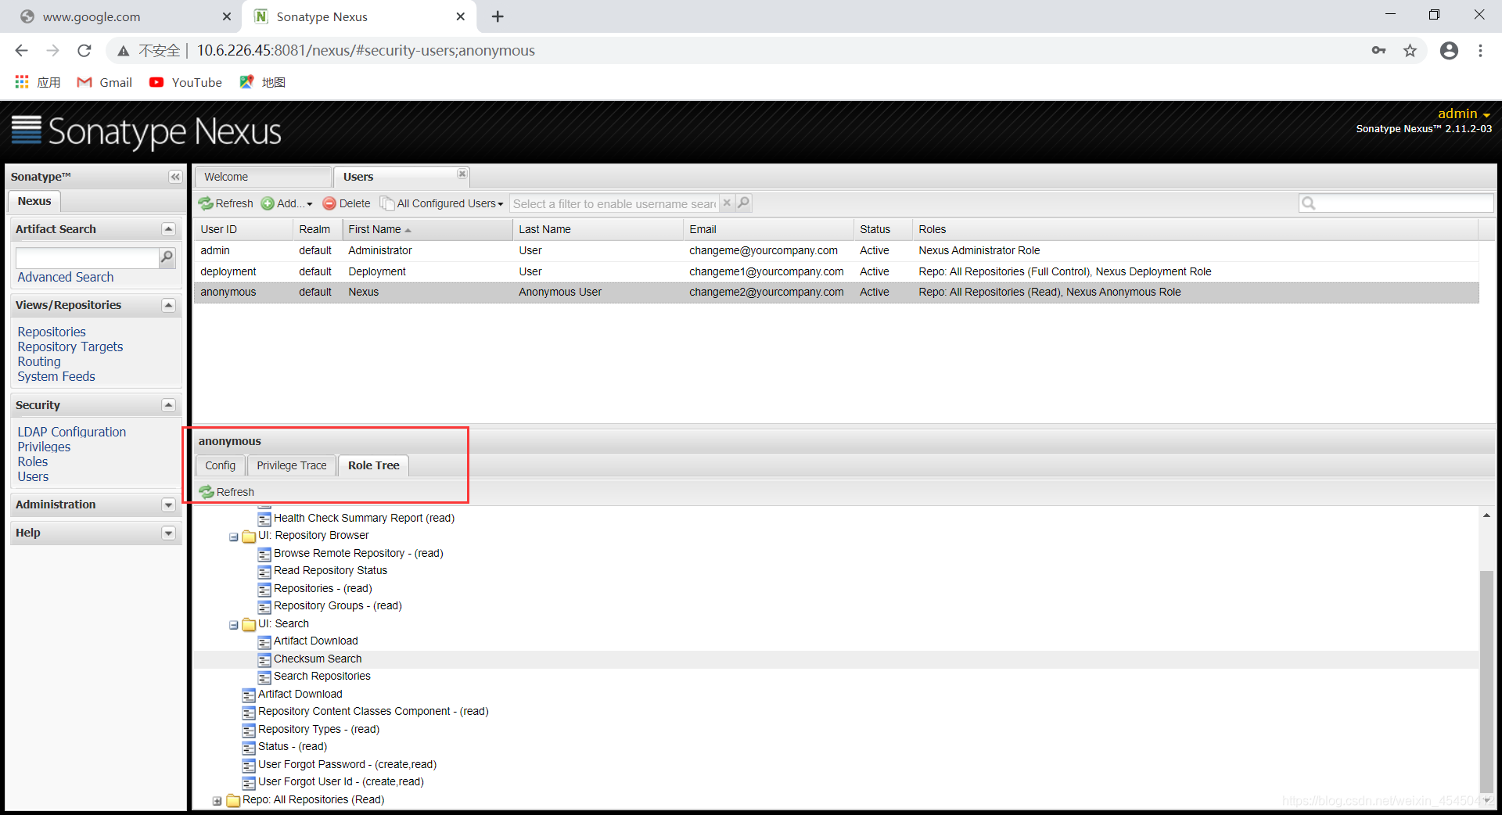The height and width of the screenshot is (815, 1502).
Task: Collapse the Sonatype side panel
Action: [175, 177]
